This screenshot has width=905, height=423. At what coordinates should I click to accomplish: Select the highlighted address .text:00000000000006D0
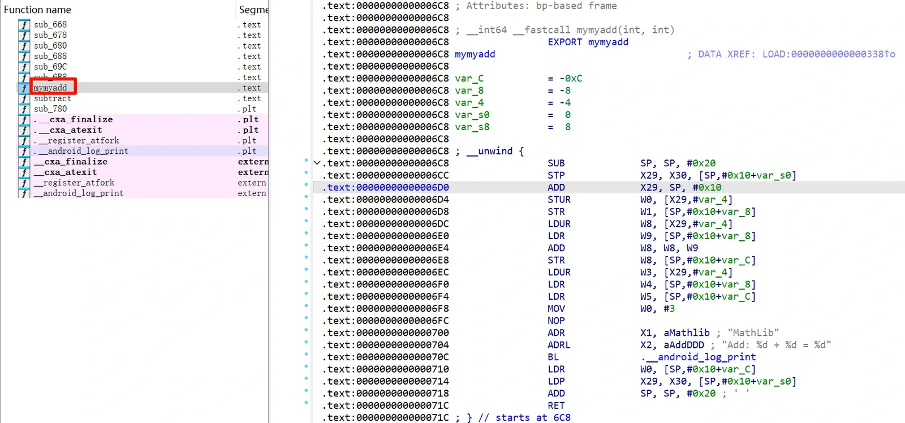386,187
